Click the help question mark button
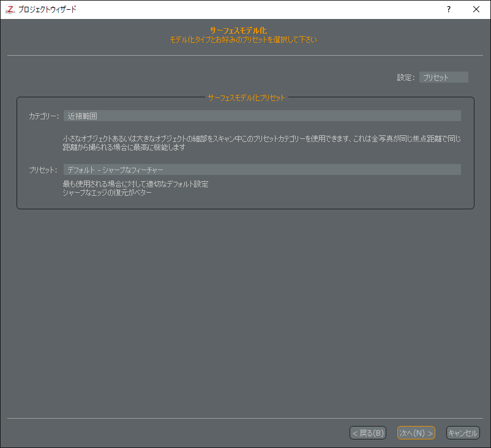This screenshot has height=448, width=491. point(449,9)
